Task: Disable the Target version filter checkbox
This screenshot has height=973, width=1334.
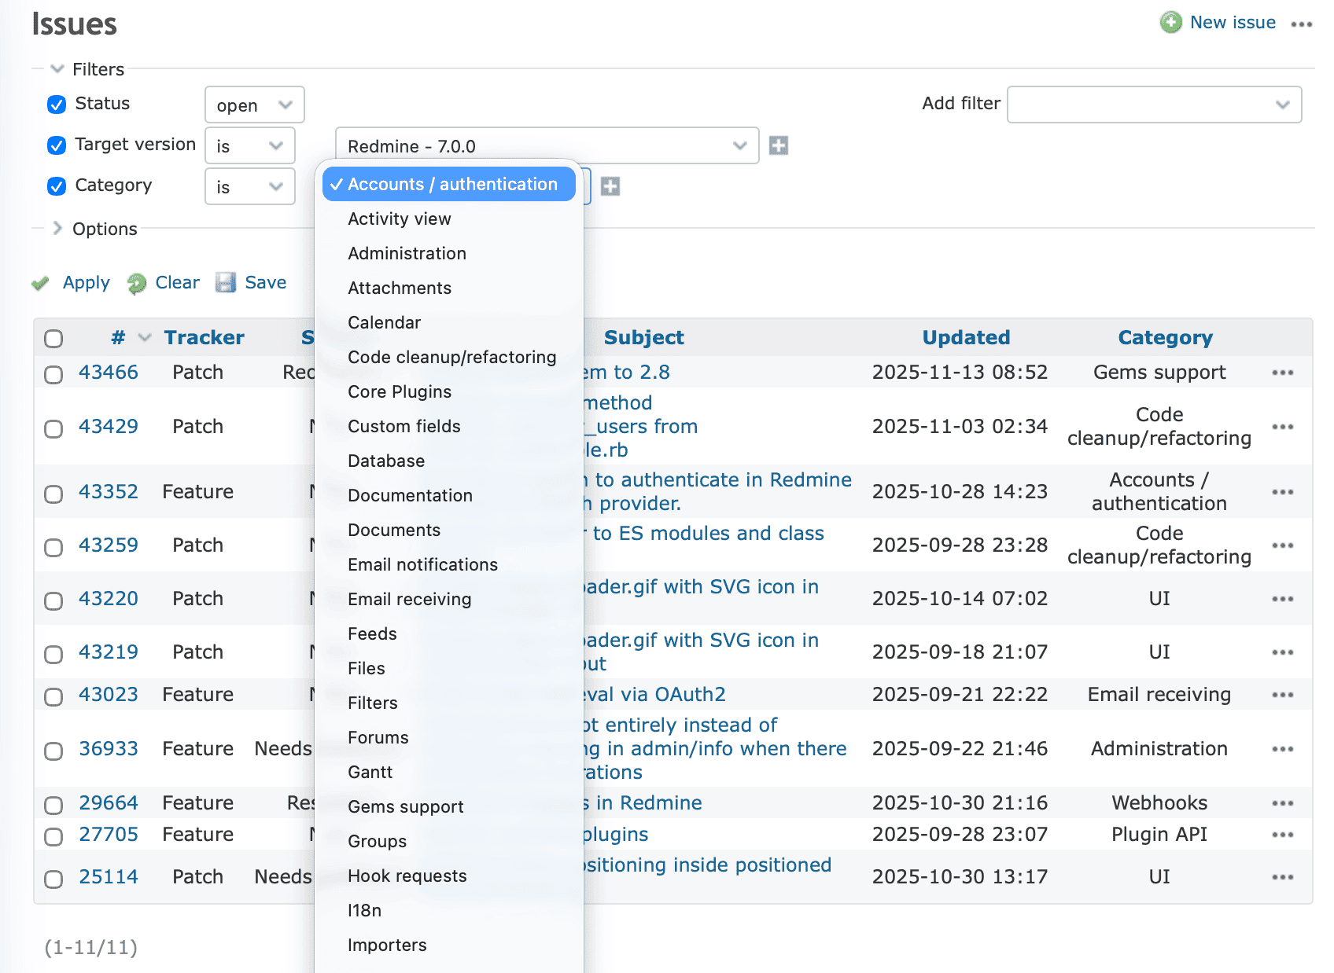Action: pyautogui.click(x=57, y=145)
